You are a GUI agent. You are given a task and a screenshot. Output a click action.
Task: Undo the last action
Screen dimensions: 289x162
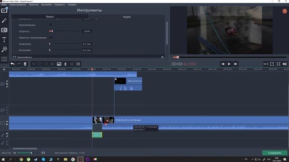[x=12, y=64]
